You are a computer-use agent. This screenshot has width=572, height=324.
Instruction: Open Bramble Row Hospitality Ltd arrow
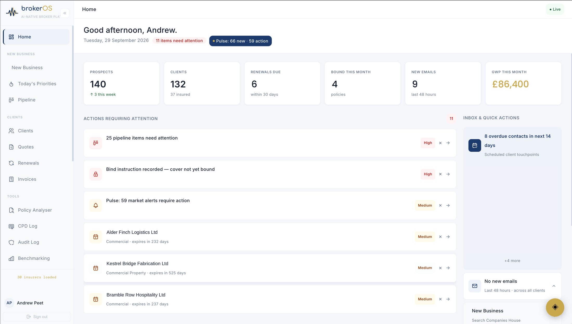(448, 299)
